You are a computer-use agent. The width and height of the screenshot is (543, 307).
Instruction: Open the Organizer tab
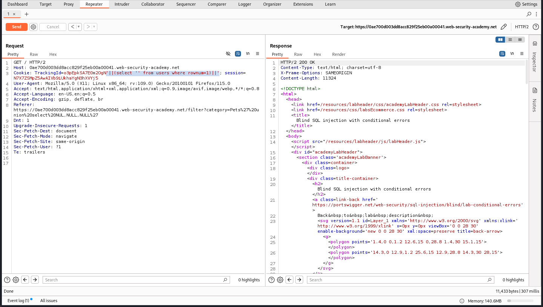click(x=272, y=4)
